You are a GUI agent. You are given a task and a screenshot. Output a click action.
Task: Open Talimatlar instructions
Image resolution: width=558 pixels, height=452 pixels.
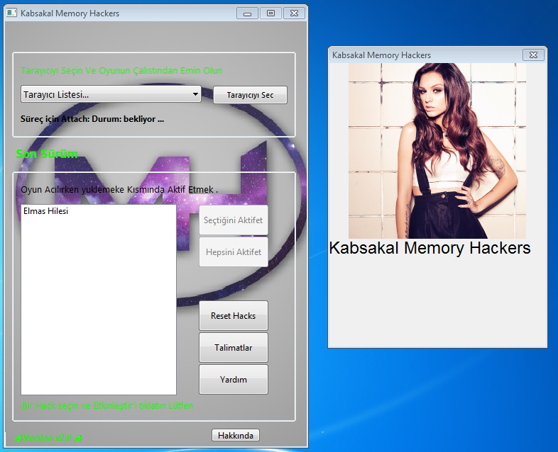pos(234,348)
